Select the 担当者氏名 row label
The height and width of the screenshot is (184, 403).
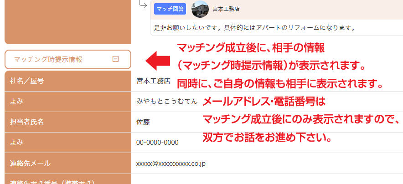pos(26,122)
